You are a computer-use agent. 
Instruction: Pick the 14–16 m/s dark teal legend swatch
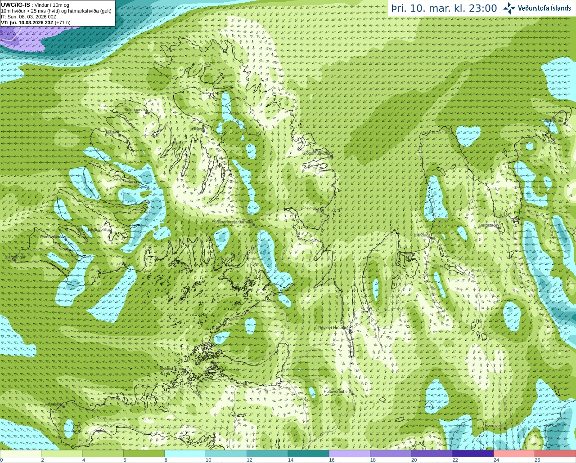(x=309, y=454)
